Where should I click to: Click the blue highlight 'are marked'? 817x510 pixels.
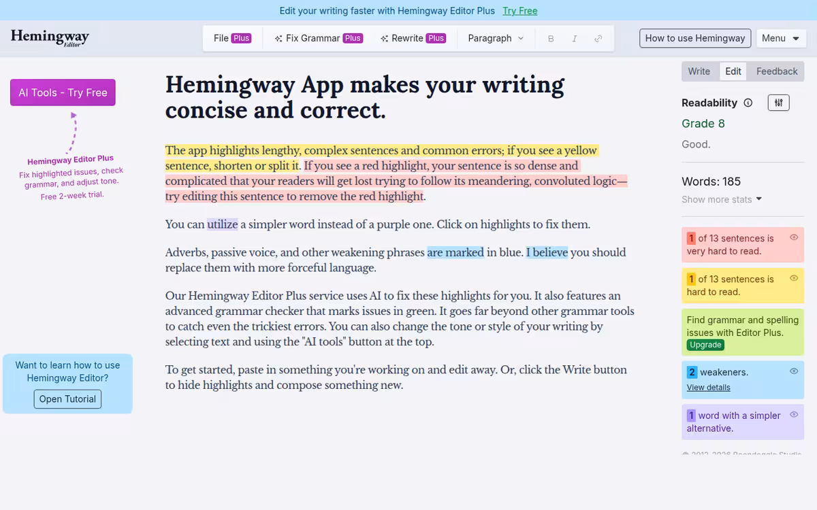coord(455,252)
